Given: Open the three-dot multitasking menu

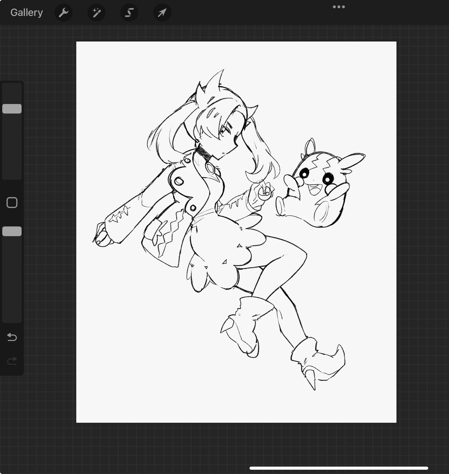Looking at the screenshot, I should 339,7.
